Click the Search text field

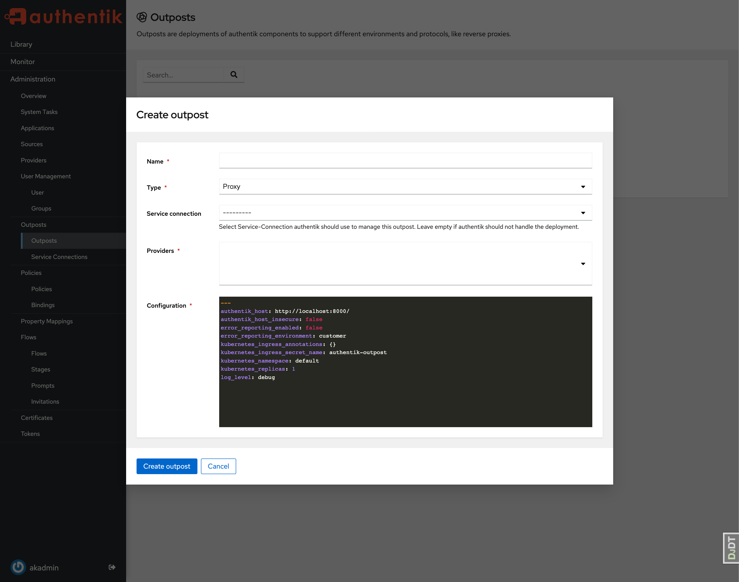183,75
